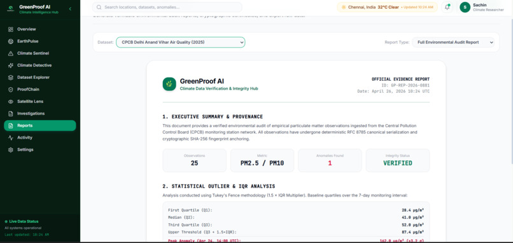This screenshot has width=513, height=243.
Task: Click report ID GP-REP-2026-0881
Action: [x=405, y=85]
